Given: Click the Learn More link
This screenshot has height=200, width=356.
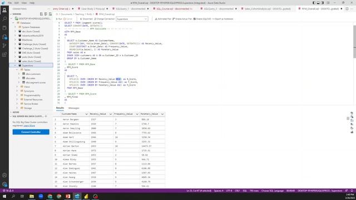Looking at the screenshot, I should (x=29, y=126).
